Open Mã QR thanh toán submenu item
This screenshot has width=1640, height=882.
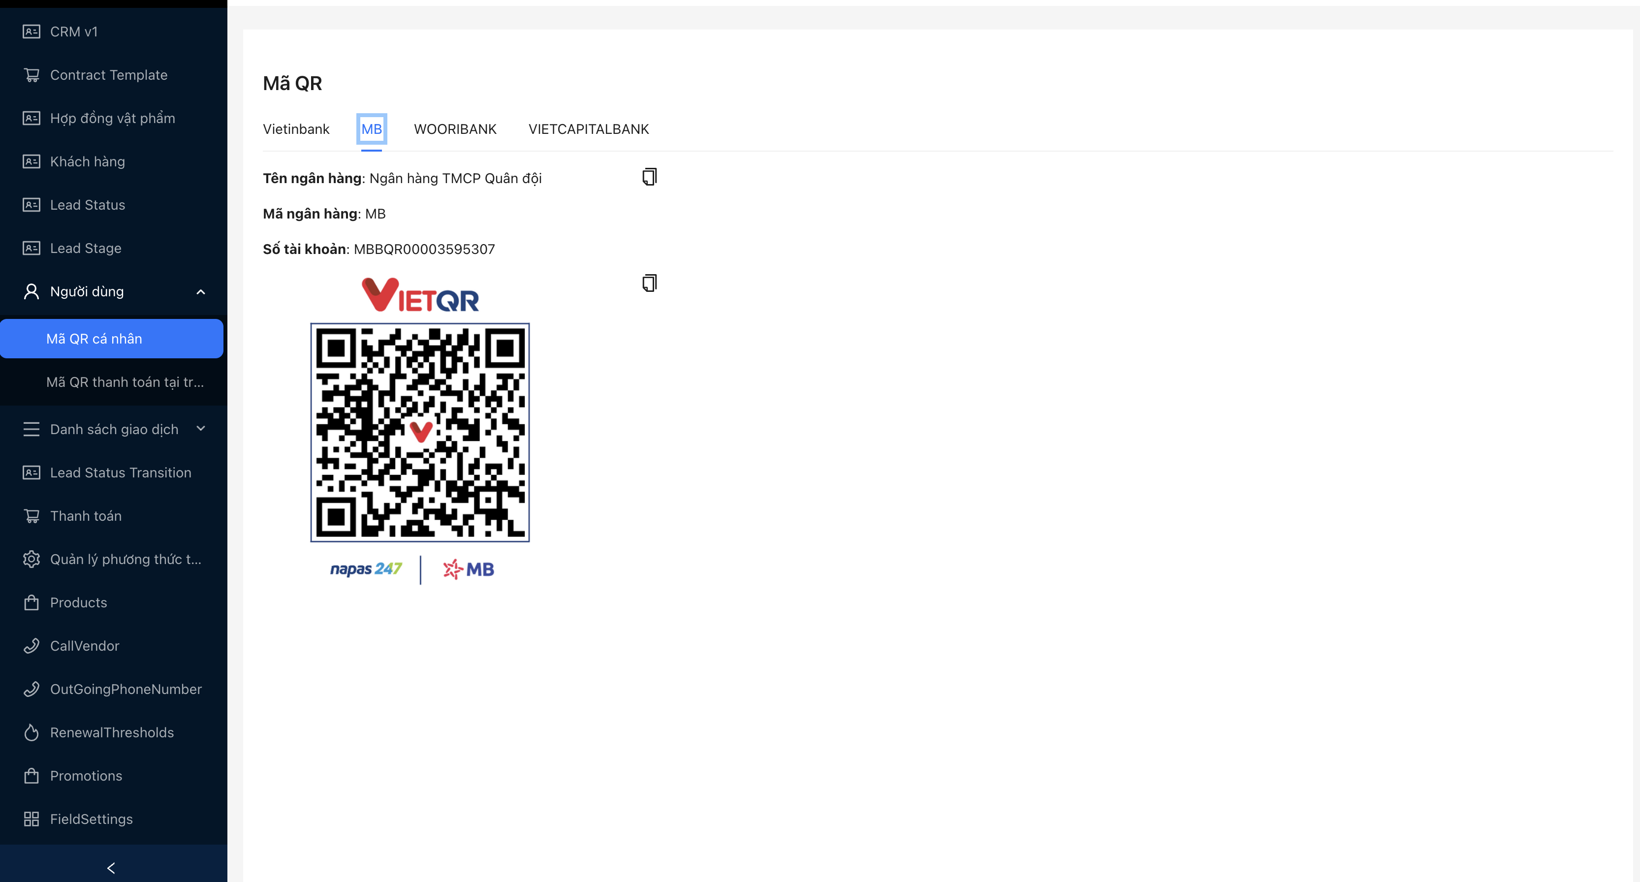coord(125,382)
